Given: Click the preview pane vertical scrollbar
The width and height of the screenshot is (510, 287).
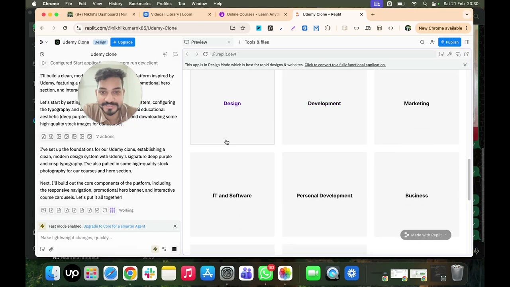Looking at the screenshot, I should point(469,180).
